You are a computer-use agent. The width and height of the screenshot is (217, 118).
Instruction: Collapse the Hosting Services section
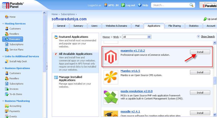pos(3,24)
